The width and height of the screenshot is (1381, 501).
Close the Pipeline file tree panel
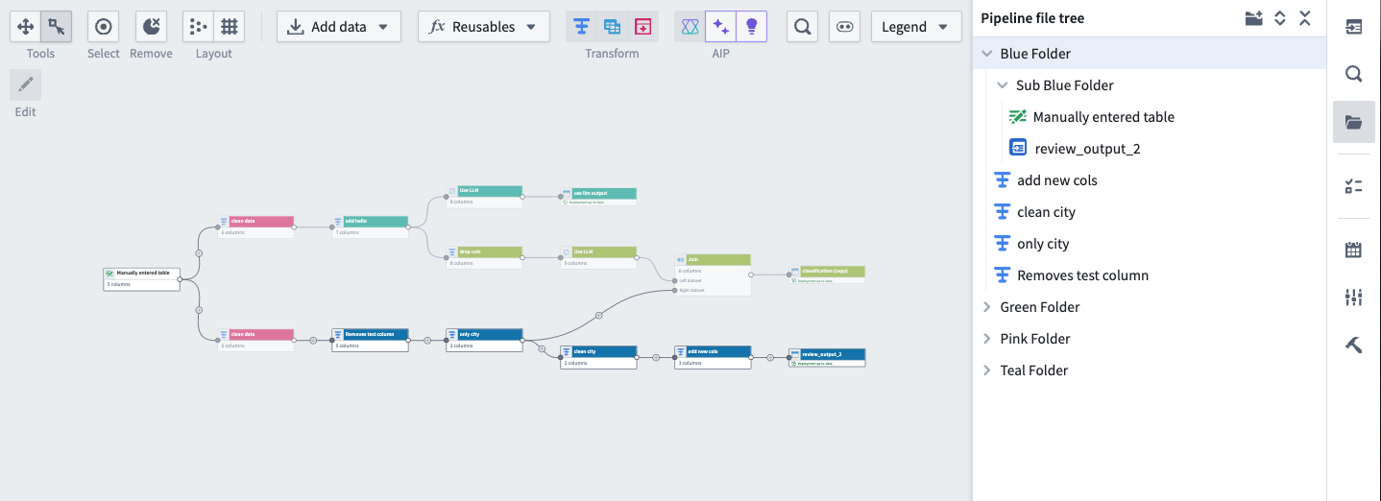pos(1305,18)
